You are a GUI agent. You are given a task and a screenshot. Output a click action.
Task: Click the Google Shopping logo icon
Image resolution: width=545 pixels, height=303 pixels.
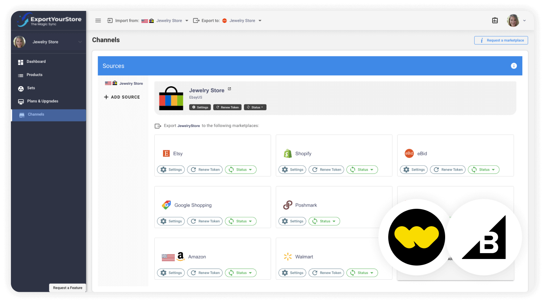(x=167, y=205)
